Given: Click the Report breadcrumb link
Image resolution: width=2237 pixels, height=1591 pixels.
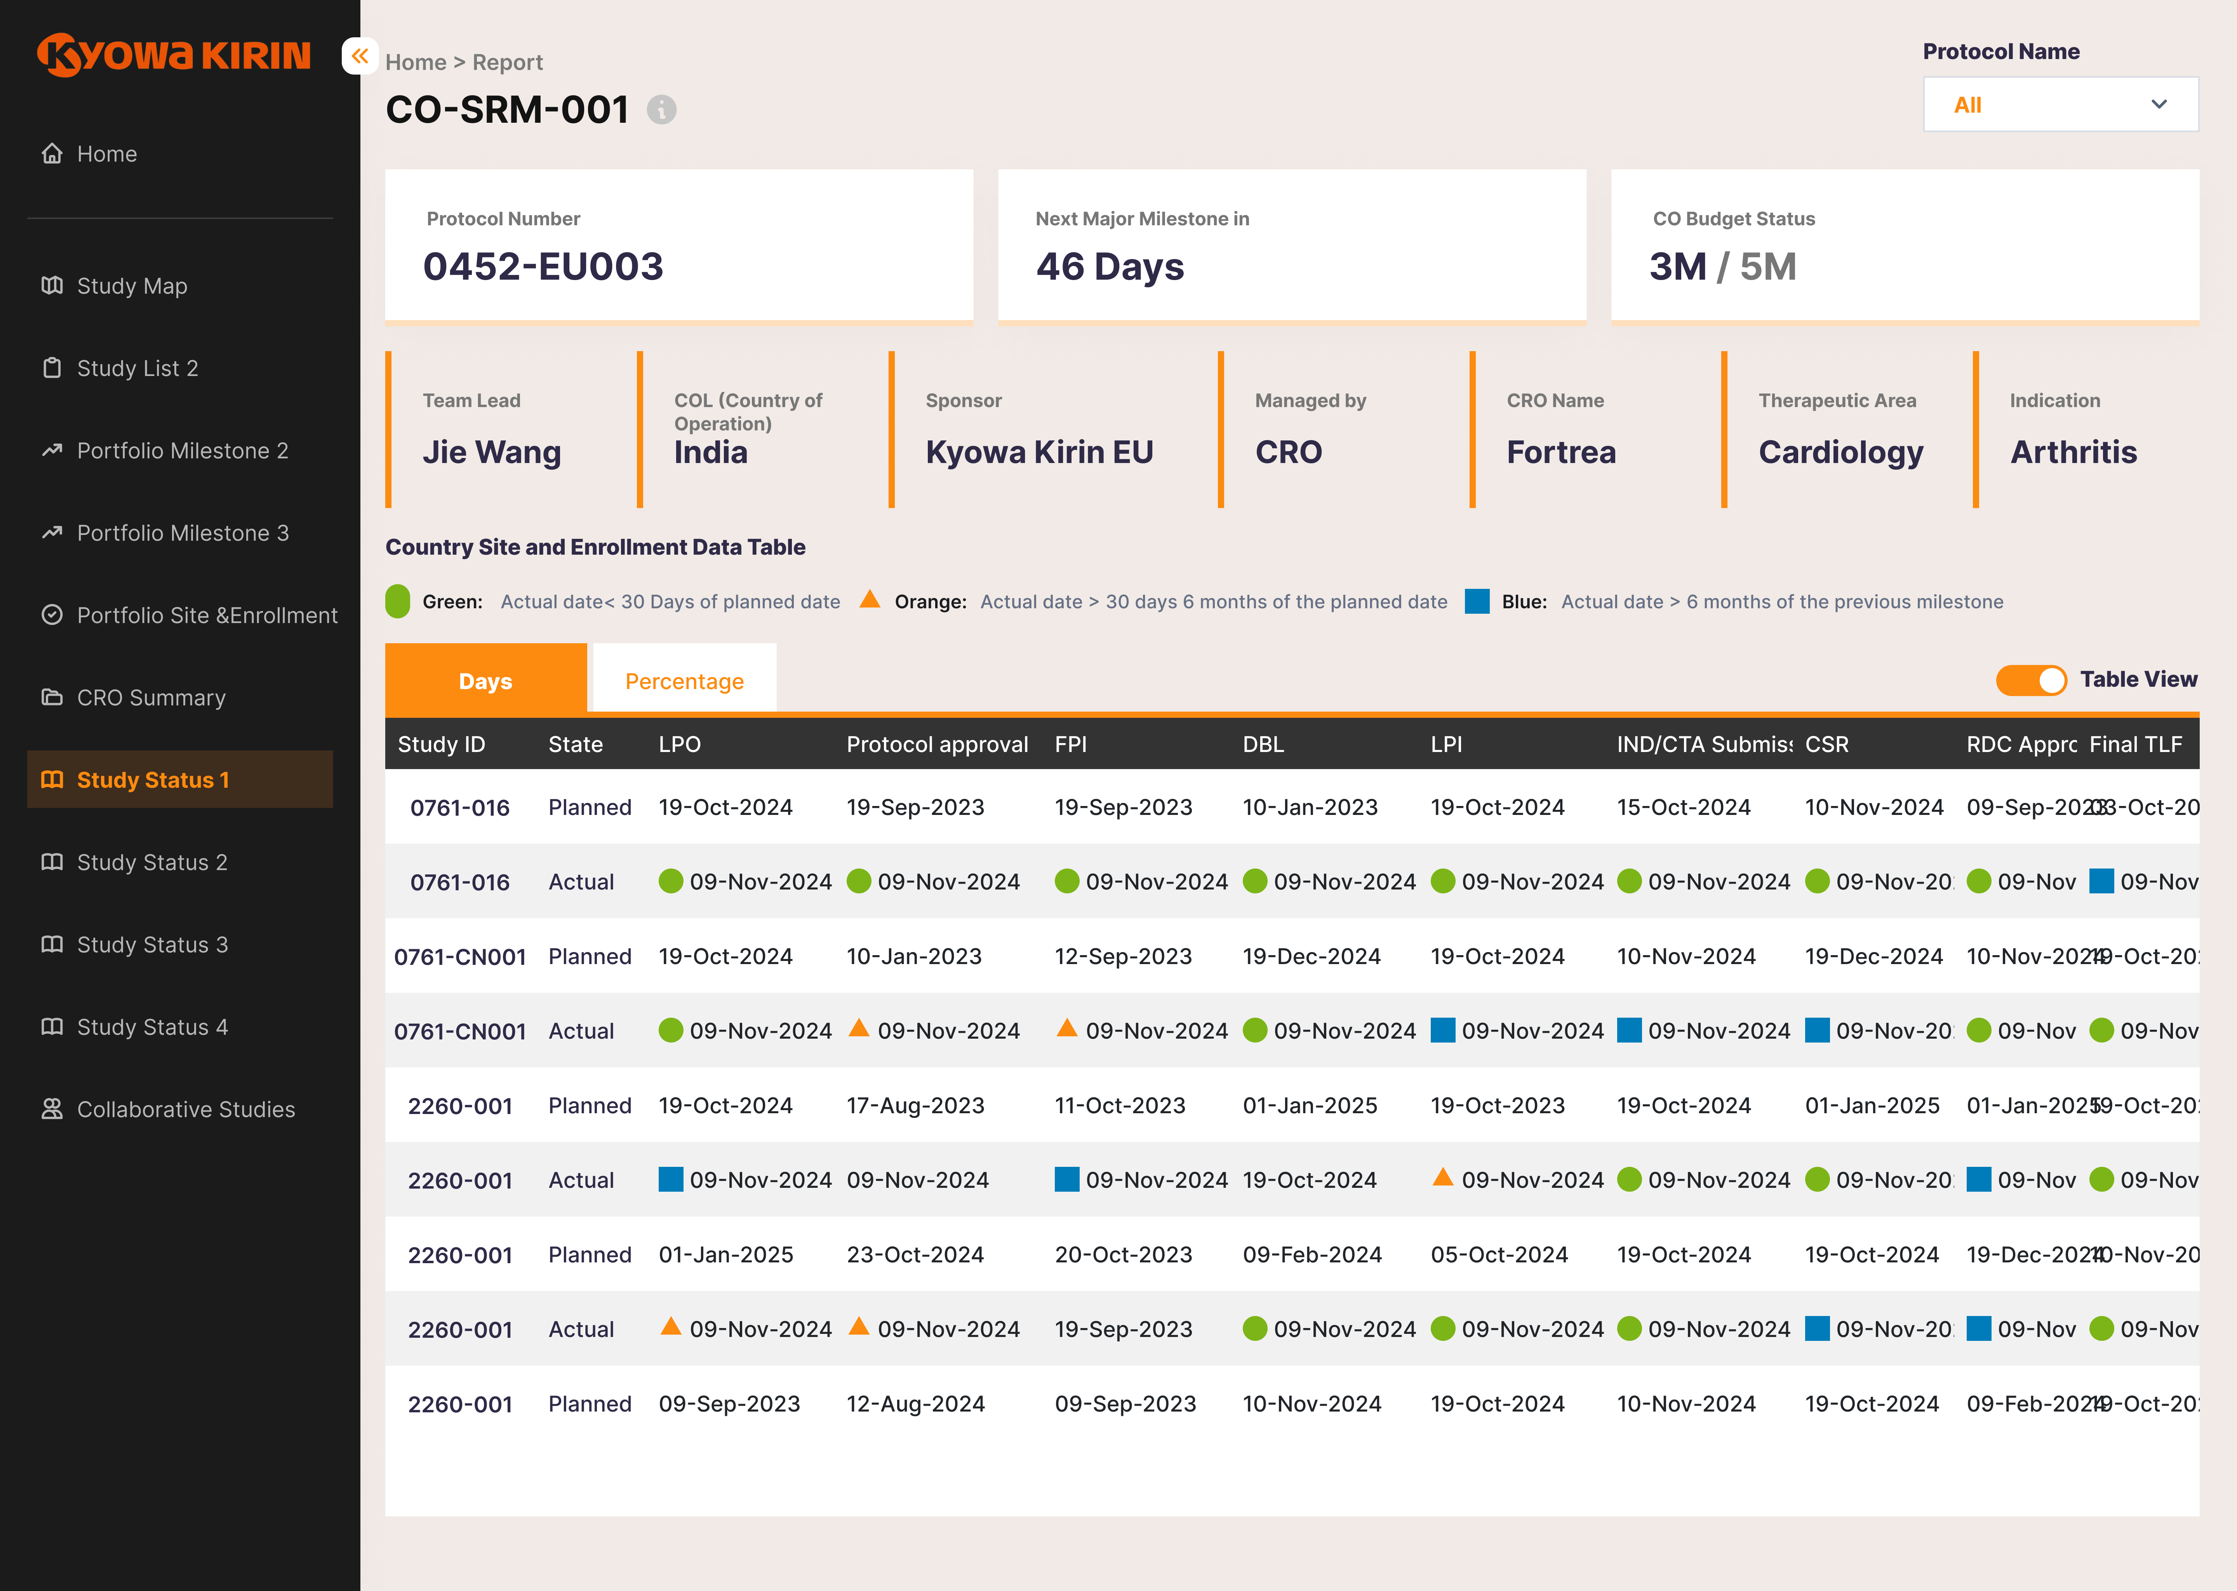Looking at the screenshot, I should click(x=507, y=62).
